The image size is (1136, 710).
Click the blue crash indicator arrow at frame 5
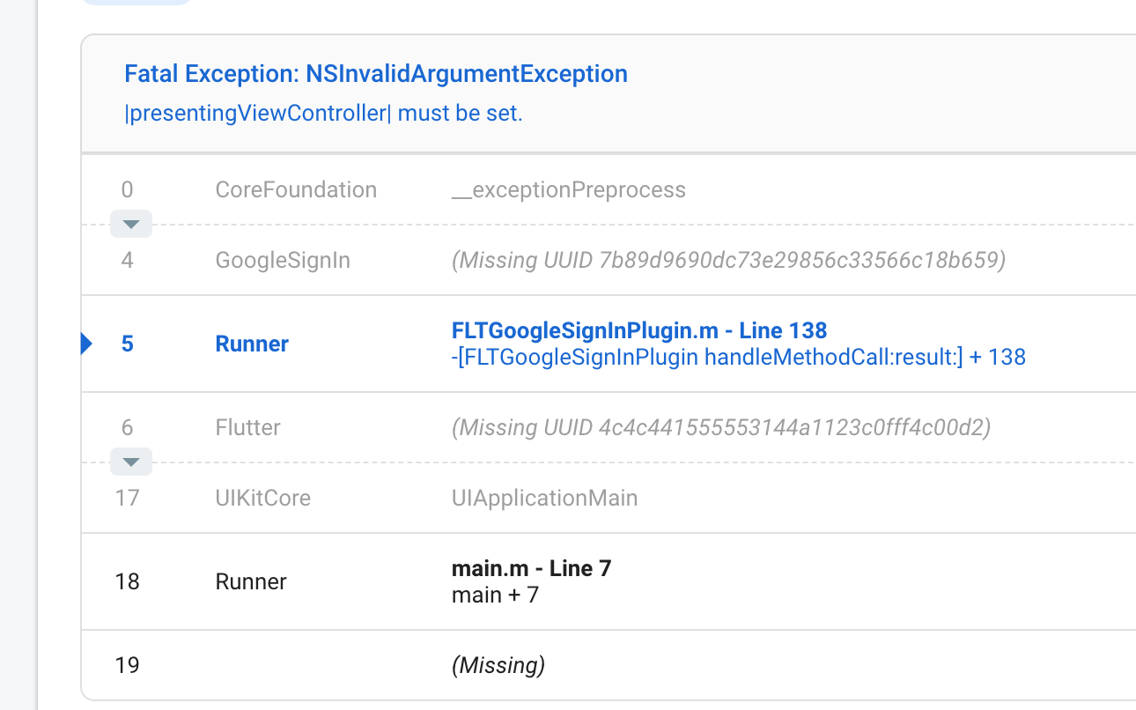[x=85, y=344]
